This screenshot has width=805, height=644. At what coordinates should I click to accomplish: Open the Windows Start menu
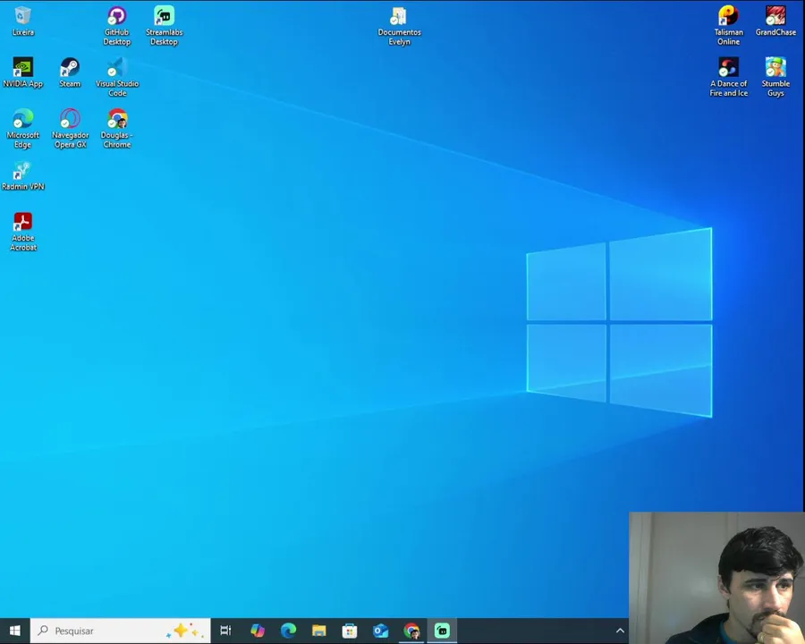click(15, 631)
